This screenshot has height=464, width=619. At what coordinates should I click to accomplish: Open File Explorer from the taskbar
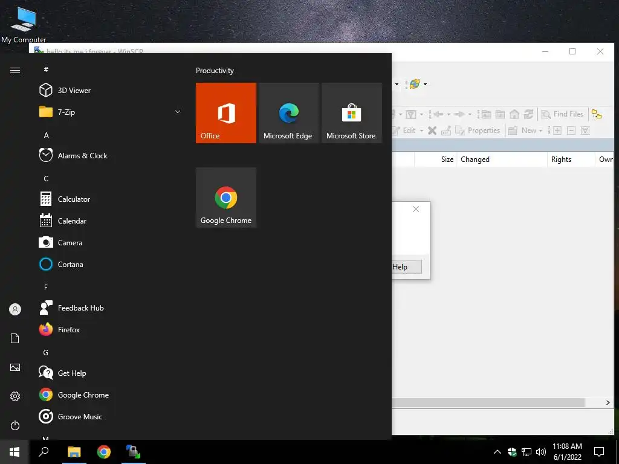pyautogui.click(x=74, y=452)
